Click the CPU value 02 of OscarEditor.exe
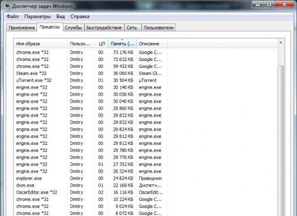The image size is (297, 216). 101,192
